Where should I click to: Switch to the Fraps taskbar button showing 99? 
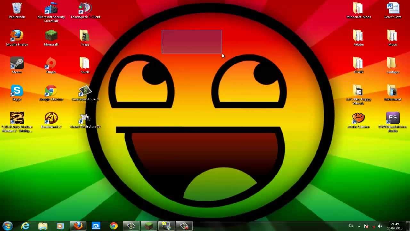[x=166, y=226]
